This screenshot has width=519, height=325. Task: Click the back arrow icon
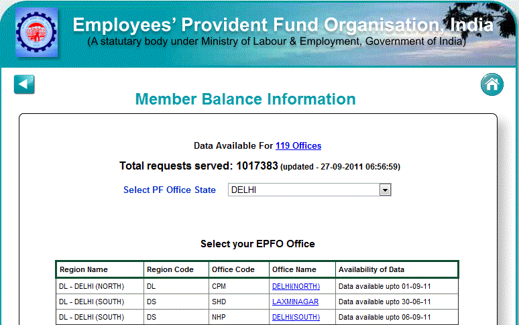(24, 84)
